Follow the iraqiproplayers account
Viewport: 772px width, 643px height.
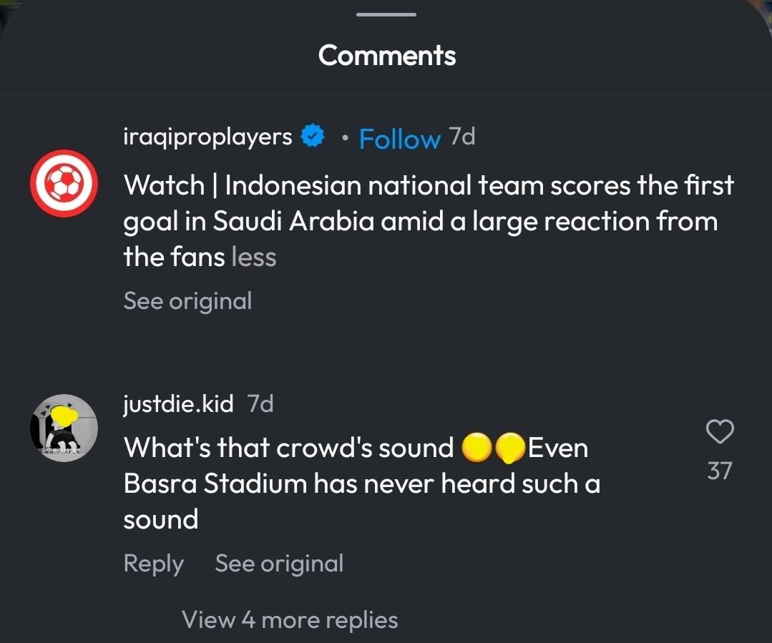pyautogui.click(x=399, y=139)
